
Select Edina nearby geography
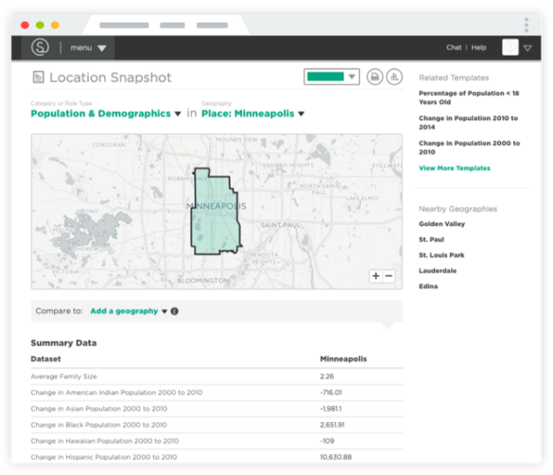coord(428,286)
